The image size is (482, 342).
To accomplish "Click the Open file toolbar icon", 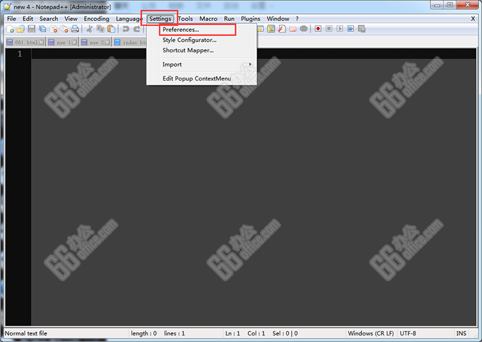I will pyautogui.click(x=20, y=29).
